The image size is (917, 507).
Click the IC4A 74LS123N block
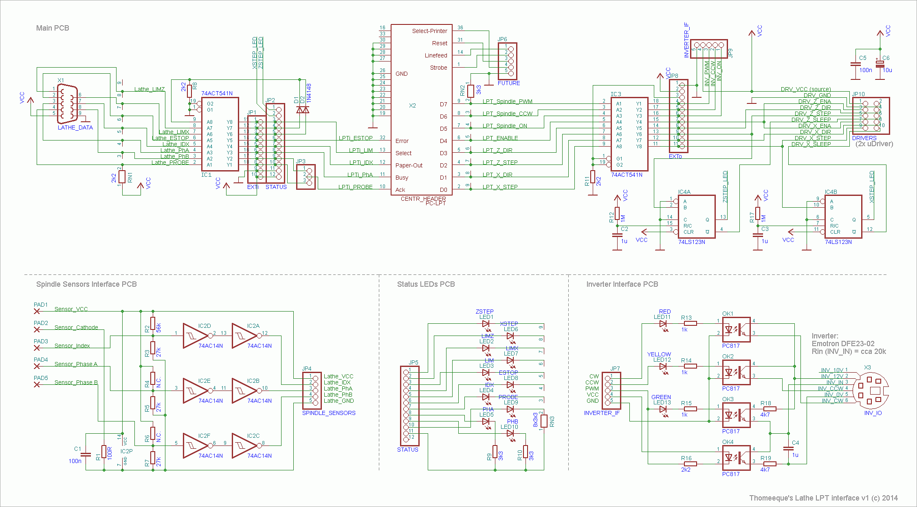(x=696, y=217)
